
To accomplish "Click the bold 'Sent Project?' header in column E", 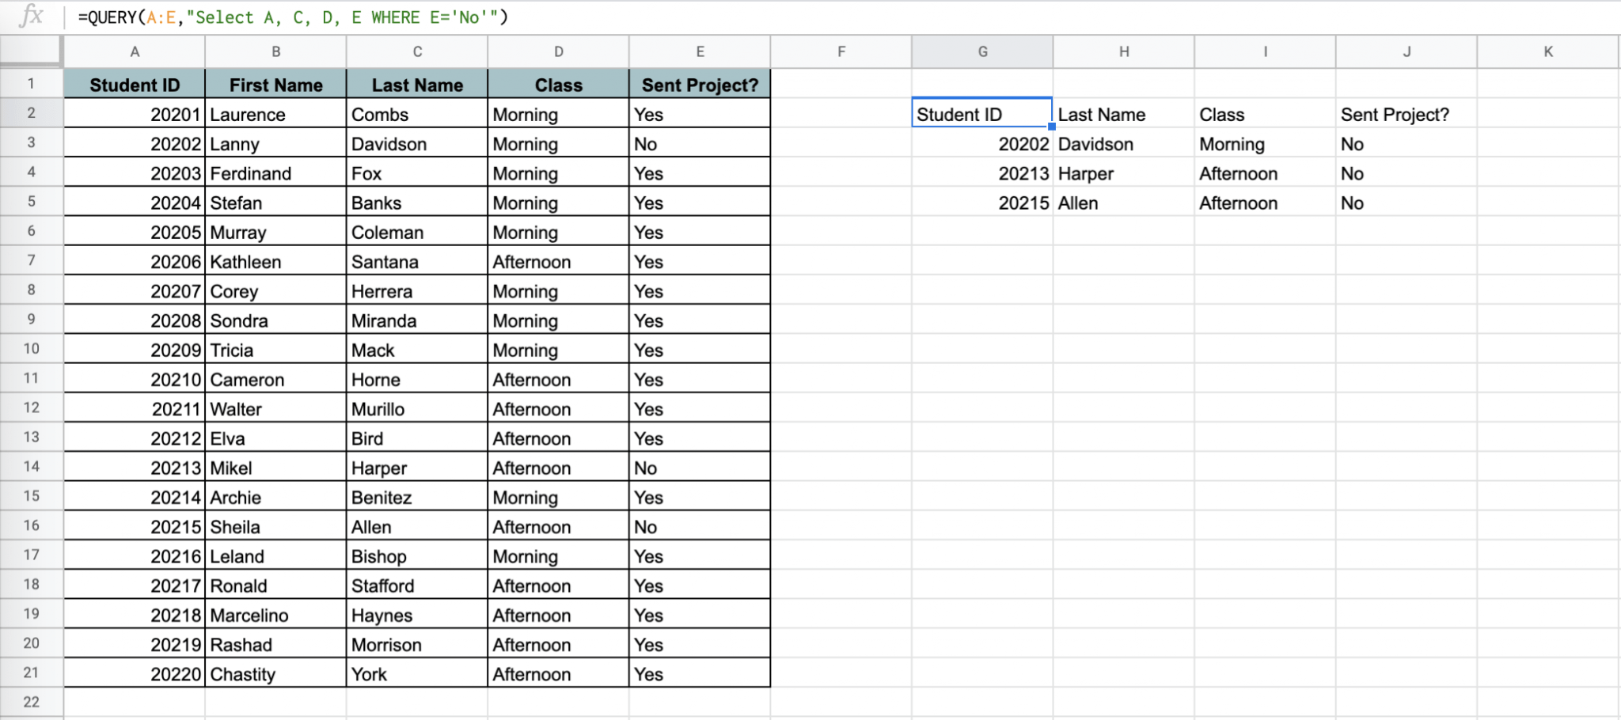I will [700, 84].
